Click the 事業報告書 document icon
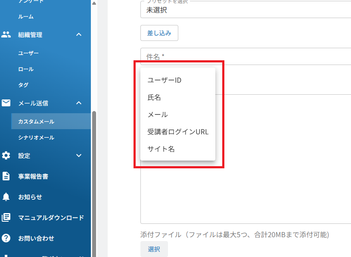This screenshot has height=257, width=351. [6, 176]
